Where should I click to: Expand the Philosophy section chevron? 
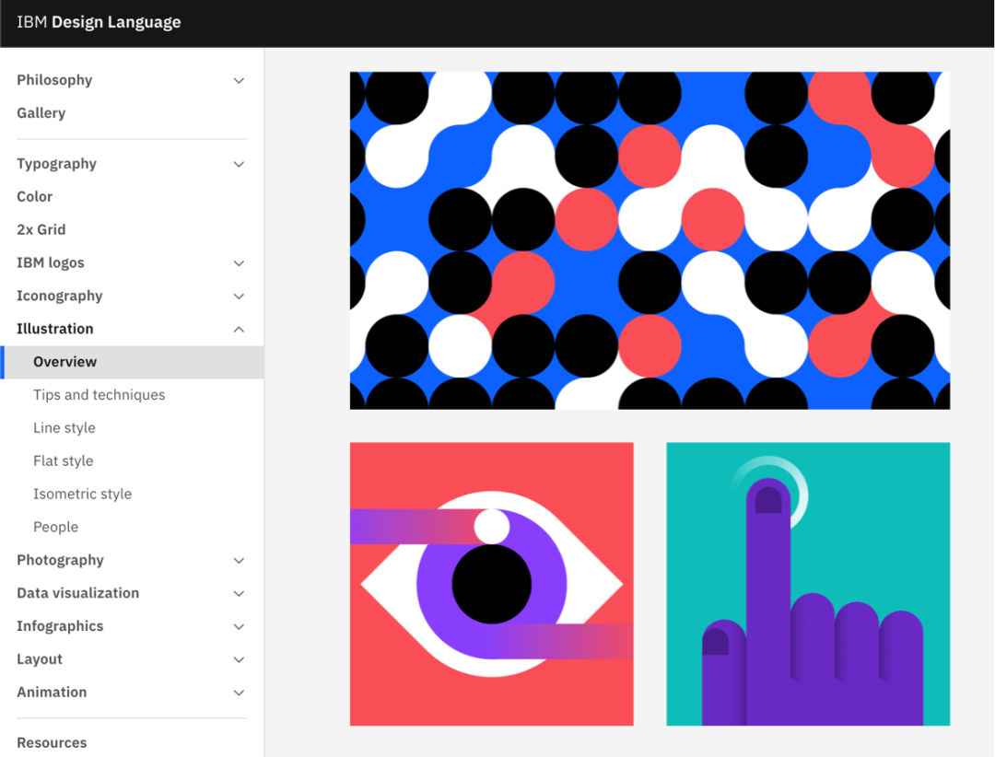(x=239, y=81)
